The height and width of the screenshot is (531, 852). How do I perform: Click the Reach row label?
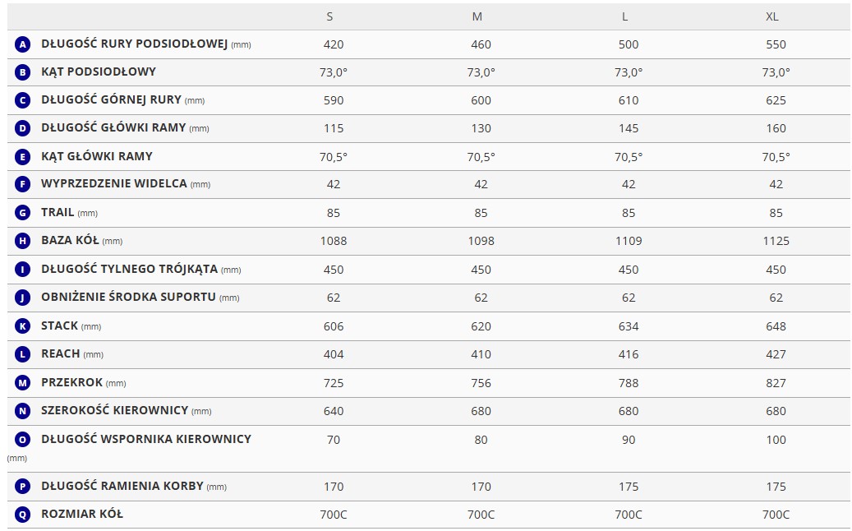pyautogui.click(x=61, y=354)
